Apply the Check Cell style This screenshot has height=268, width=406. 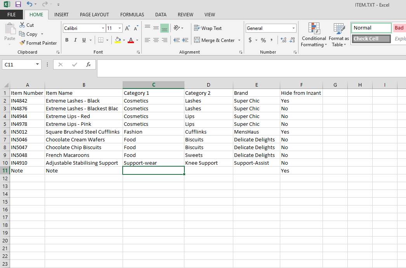pos(371,38)
